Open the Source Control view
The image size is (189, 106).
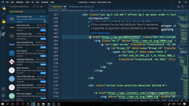pos(3,21)
